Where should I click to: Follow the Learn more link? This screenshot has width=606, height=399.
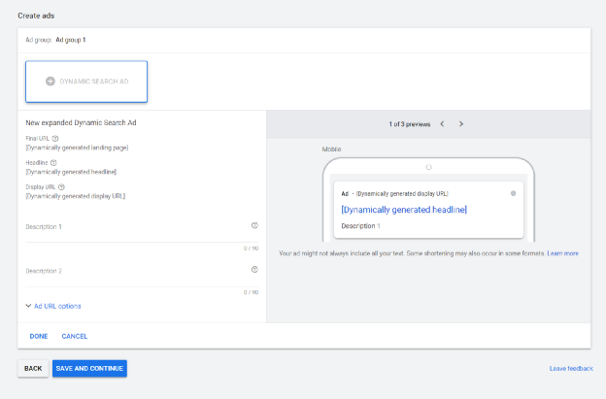click(x=562, y=253)
